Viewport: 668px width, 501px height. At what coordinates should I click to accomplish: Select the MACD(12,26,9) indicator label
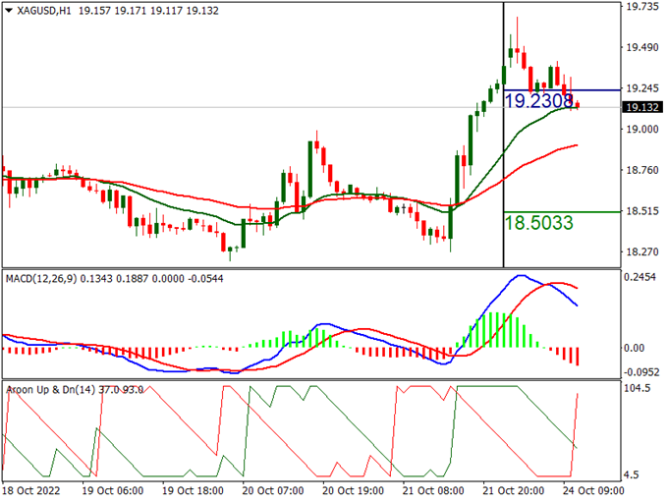point(41,279)
